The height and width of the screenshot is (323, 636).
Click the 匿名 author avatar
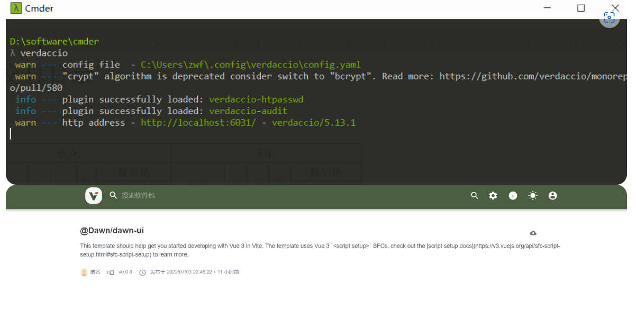click(x=84, y=272)
